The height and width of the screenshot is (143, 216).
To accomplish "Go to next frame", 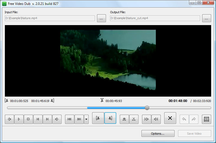I will 47,119.
